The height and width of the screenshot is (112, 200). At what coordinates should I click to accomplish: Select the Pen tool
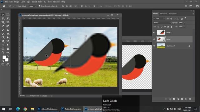[x=8, y=41]
